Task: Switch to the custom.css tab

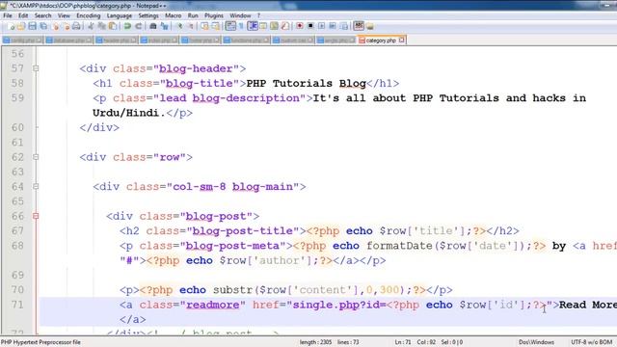Action: point(293,40)
